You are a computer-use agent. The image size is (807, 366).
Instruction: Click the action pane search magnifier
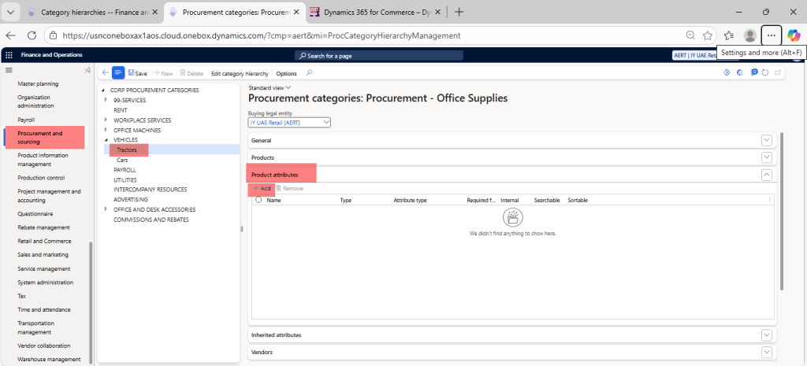click(x=309, y=73)
